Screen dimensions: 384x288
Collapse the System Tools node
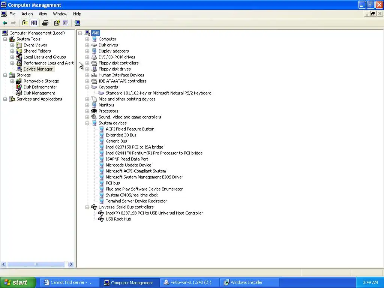pos(5,39)
